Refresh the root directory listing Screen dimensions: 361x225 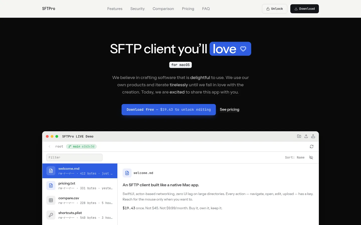(312, 146)
